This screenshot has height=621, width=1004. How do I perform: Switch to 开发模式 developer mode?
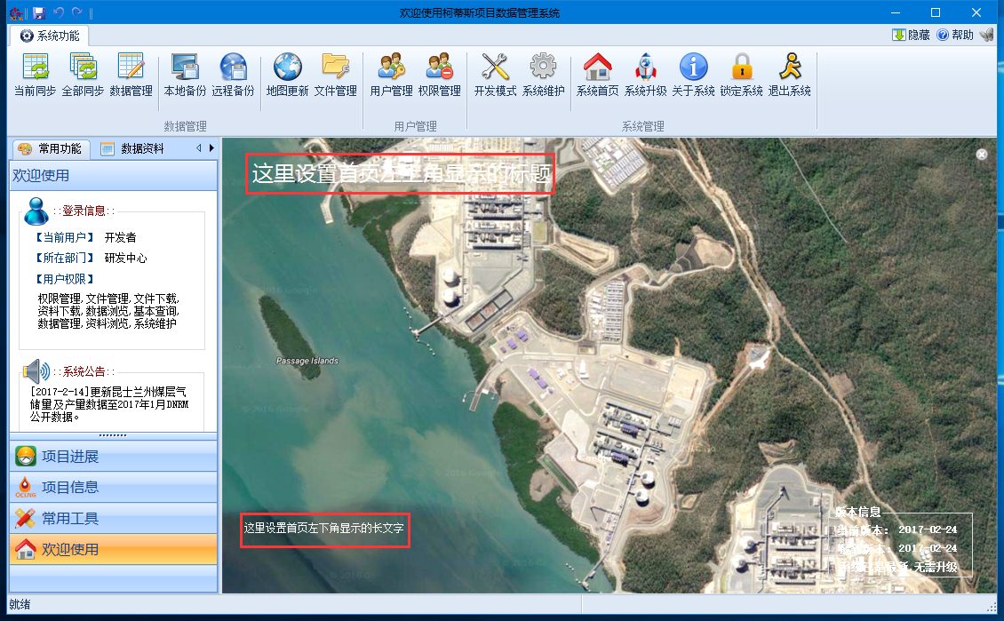pyautogui.click(x=495, y=68)
